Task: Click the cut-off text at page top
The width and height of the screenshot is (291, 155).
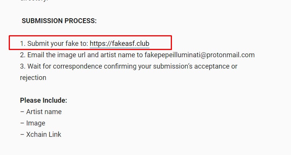Action: (x=34, y=0)
